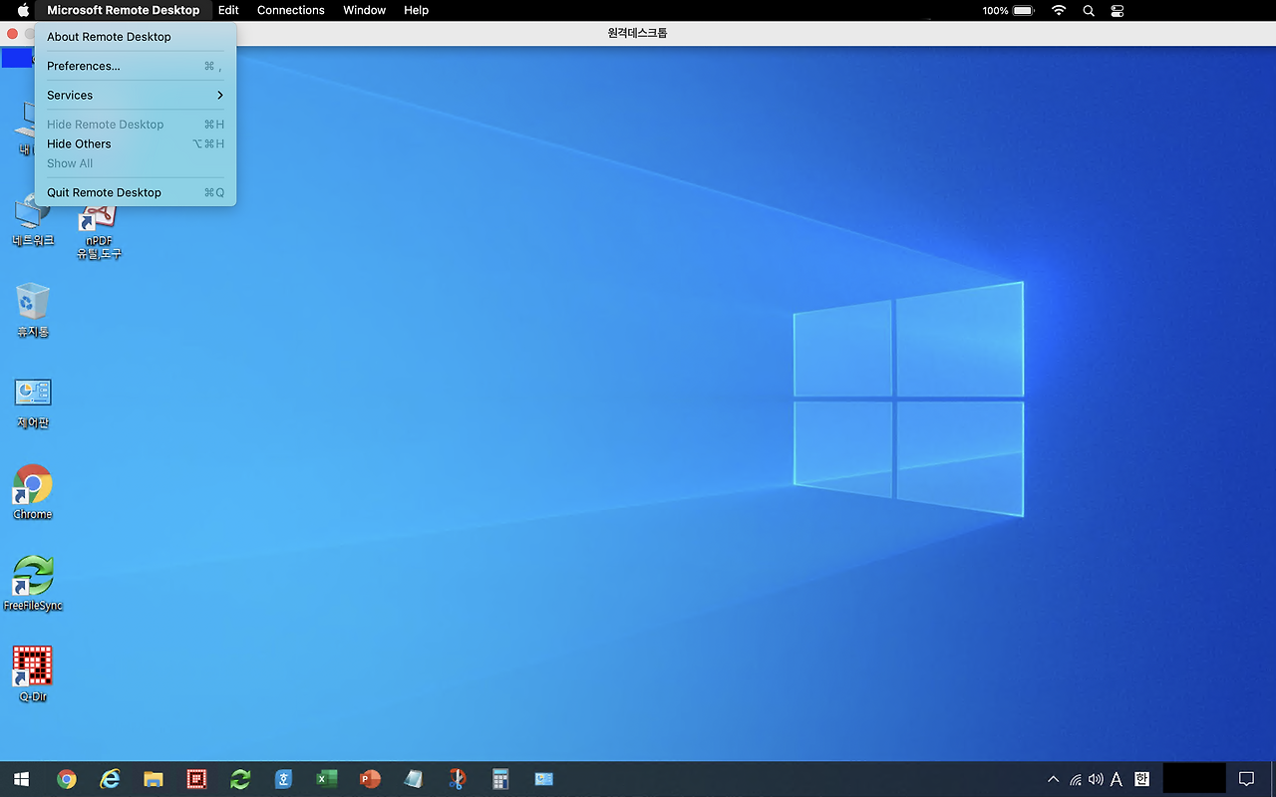Open the Help menu
Image resolution: width=1276 pixels, height=797 pixels.
pos(416,10)
